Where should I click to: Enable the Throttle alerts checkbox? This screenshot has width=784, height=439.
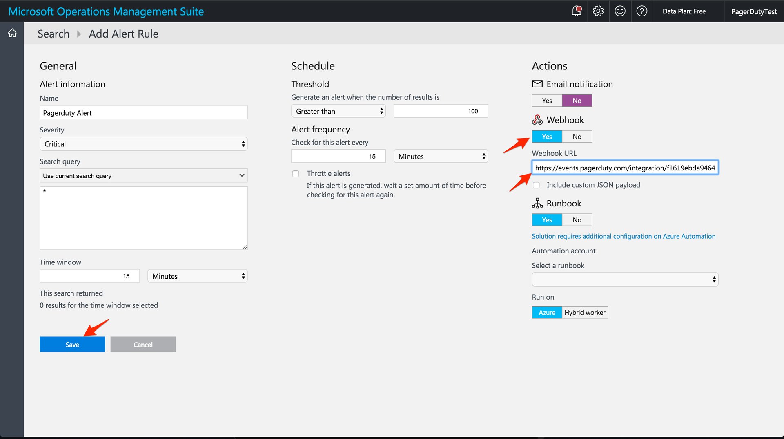tap(296, 173)
